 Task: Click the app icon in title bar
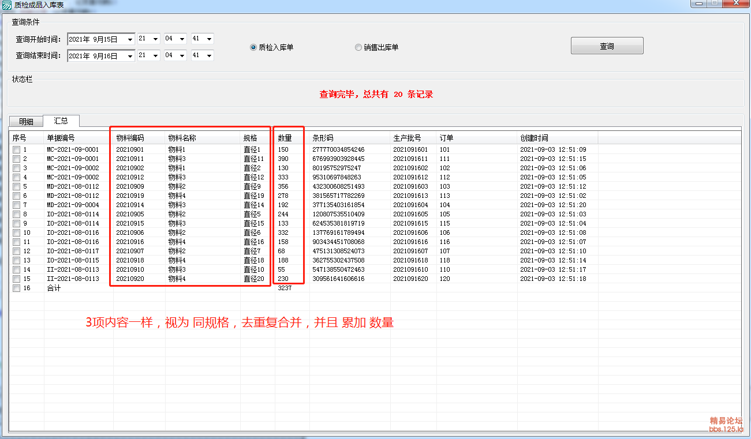[7, 5]
